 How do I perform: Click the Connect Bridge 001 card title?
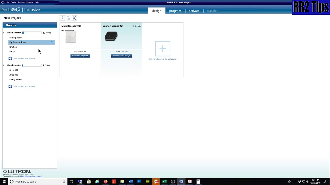[x=113, y=26]
